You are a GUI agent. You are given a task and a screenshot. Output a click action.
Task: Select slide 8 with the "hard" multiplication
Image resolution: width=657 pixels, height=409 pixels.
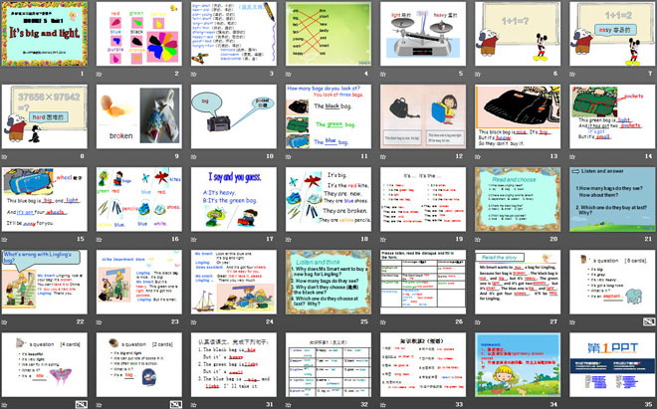(x=45, y=116)
